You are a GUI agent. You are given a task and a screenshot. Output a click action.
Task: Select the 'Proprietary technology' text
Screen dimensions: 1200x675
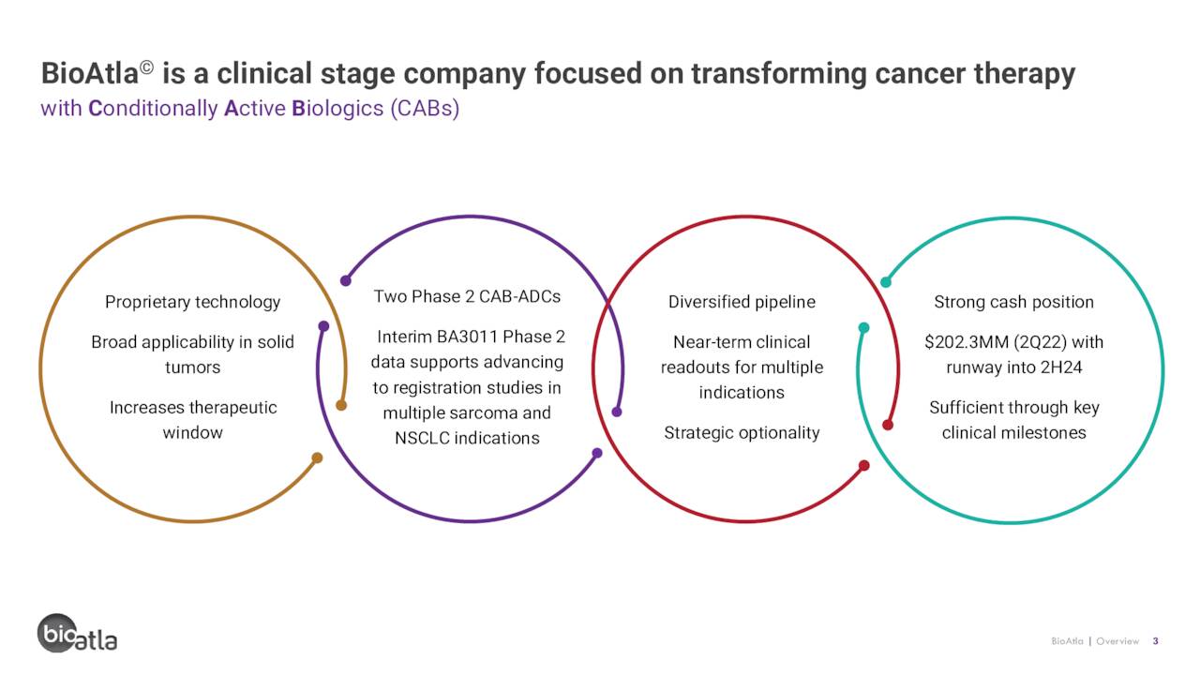click(192, 302)
